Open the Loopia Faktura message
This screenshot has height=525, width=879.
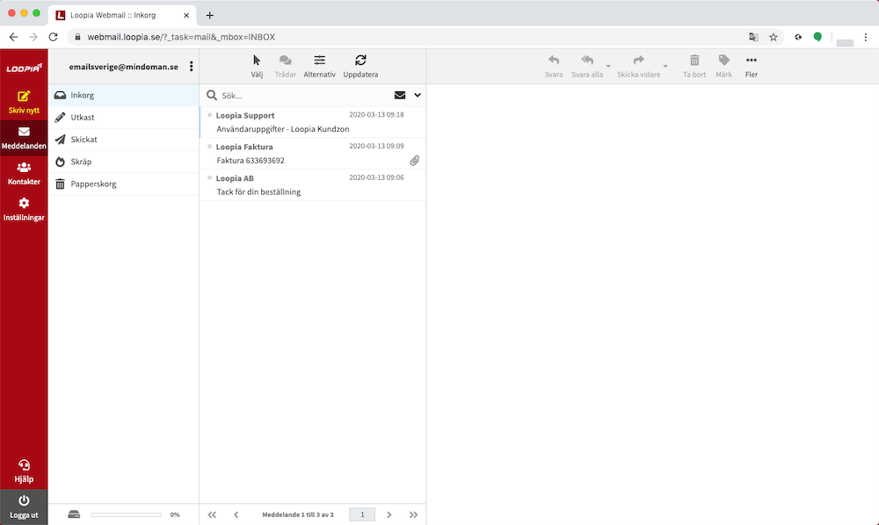[x=313, y=154]
